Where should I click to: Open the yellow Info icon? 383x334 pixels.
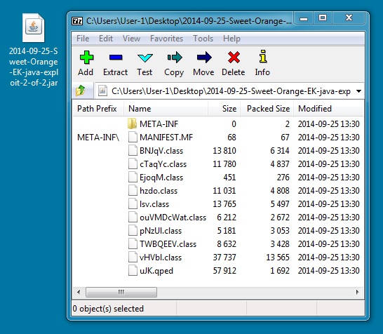263,57
